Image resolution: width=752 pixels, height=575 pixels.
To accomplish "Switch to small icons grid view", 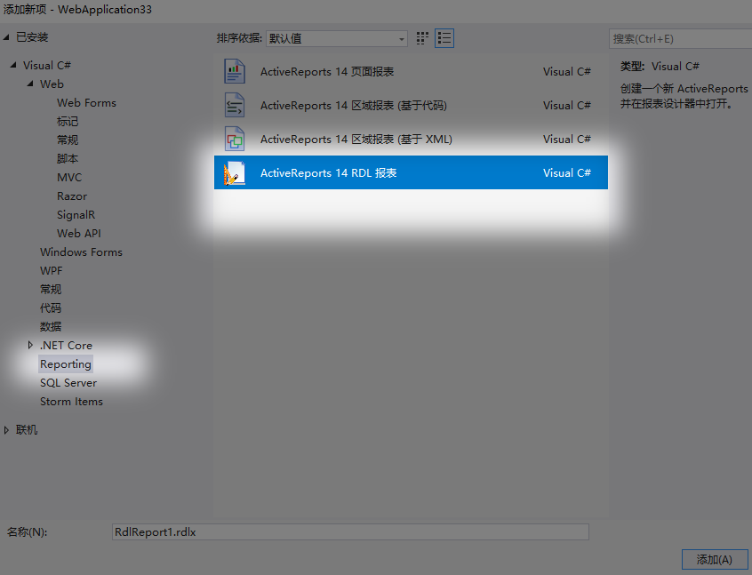I will 422,38.
